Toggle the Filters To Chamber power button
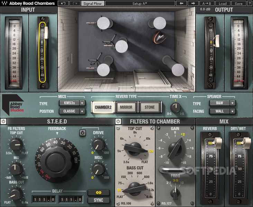 [x=118, y=121]
